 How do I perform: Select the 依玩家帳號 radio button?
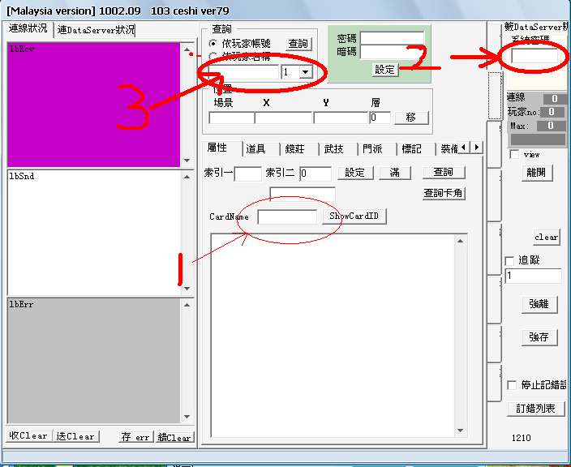tap(213, 43)
